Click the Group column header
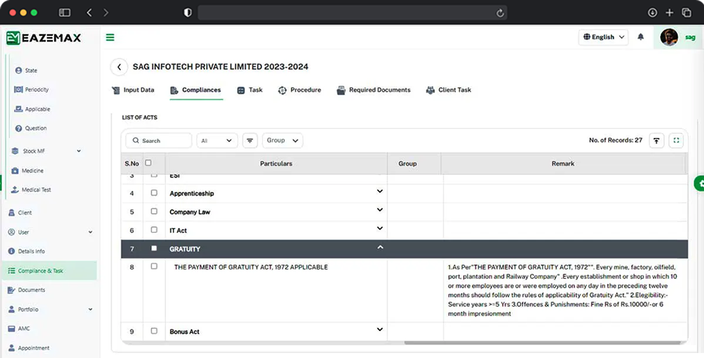 tap(407, 164)
